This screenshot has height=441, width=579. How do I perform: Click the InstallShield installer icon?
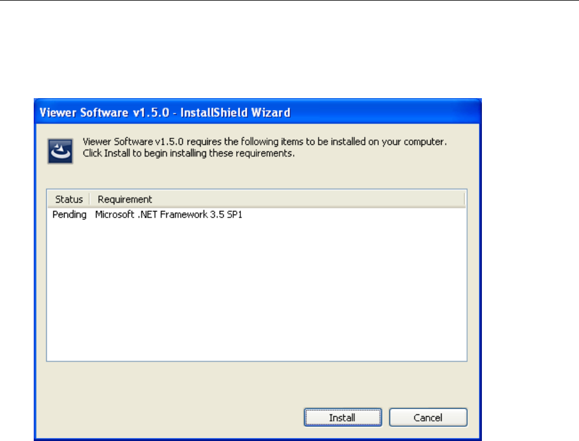pos(60,151)
